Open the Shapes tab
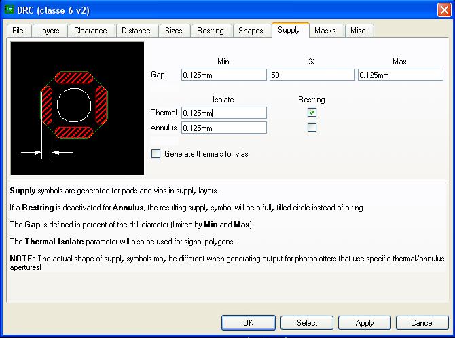Image resolution: width=455 pixels, height=338 pixels. tap(251, 31)
